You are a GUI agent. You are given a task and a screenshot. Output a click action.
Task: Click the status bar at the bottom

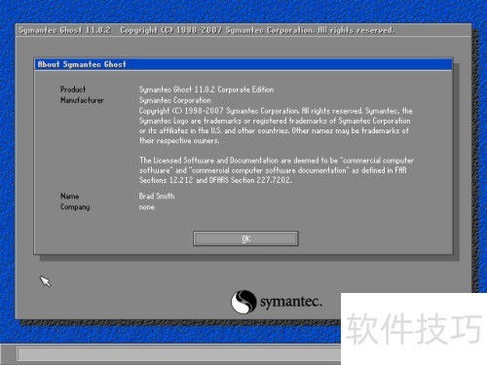click(x=179, y=354)
